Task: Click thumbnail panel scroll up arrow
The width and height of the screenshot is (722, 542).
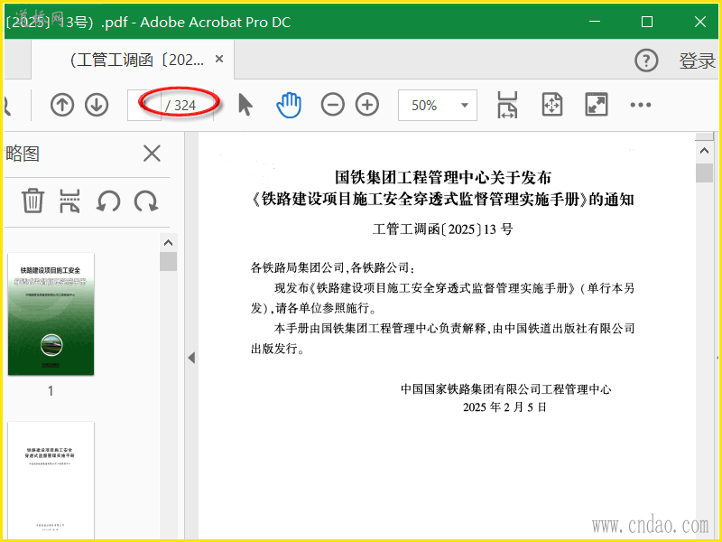Action: point(169,242)
